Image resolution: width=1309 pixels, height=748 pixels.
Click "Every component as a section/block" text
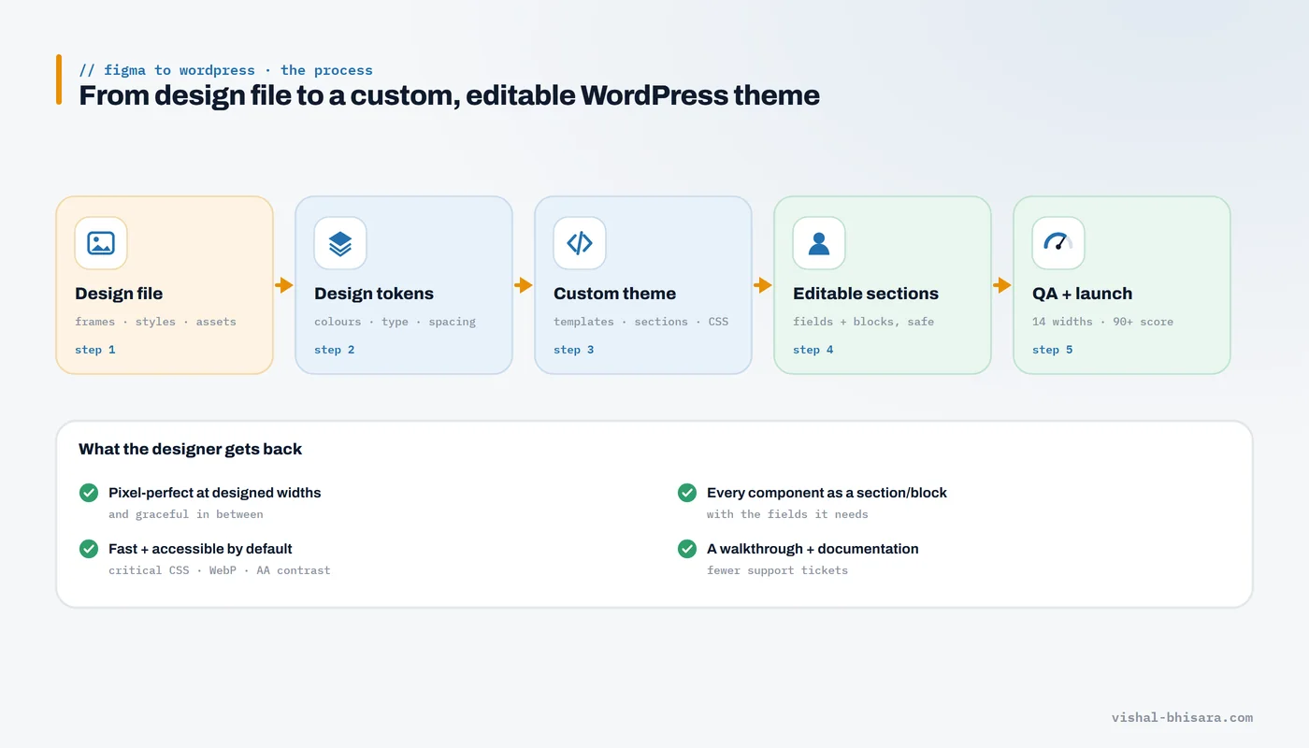[827, 493]
